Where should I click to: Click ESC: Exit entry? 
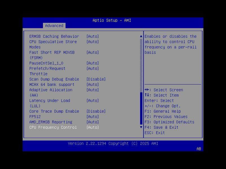click(155, 133)
